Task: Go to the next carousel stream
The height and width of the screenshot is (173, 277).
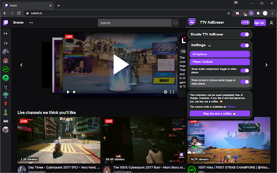Action: pyautogui.click(x=266, y=65)
